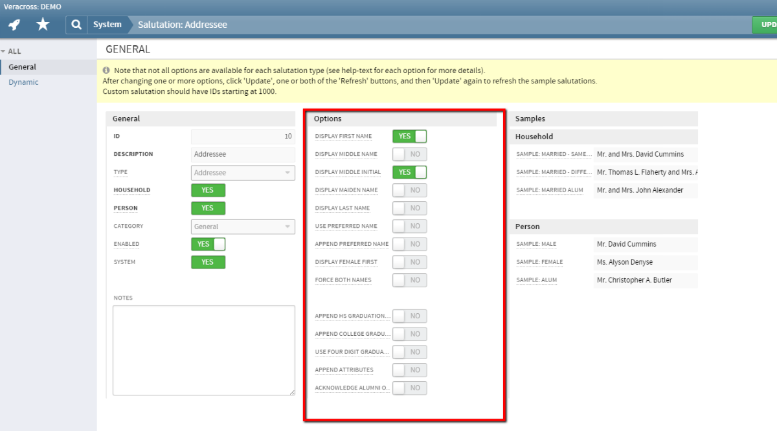Toggle Display First Name switch off
The image size is (777, 431).
(410, 136)
